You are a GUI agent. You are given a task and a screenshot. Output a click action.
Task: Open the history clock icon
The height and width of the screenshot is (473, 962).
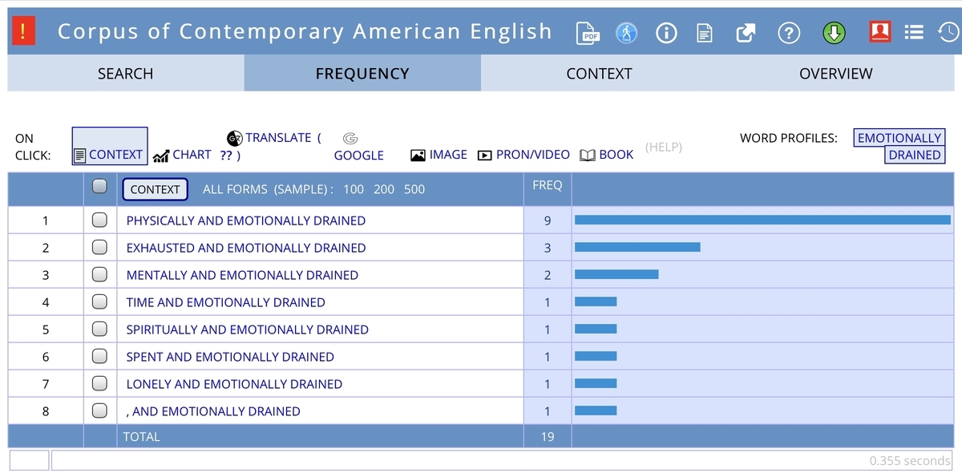tap(948, 32)
